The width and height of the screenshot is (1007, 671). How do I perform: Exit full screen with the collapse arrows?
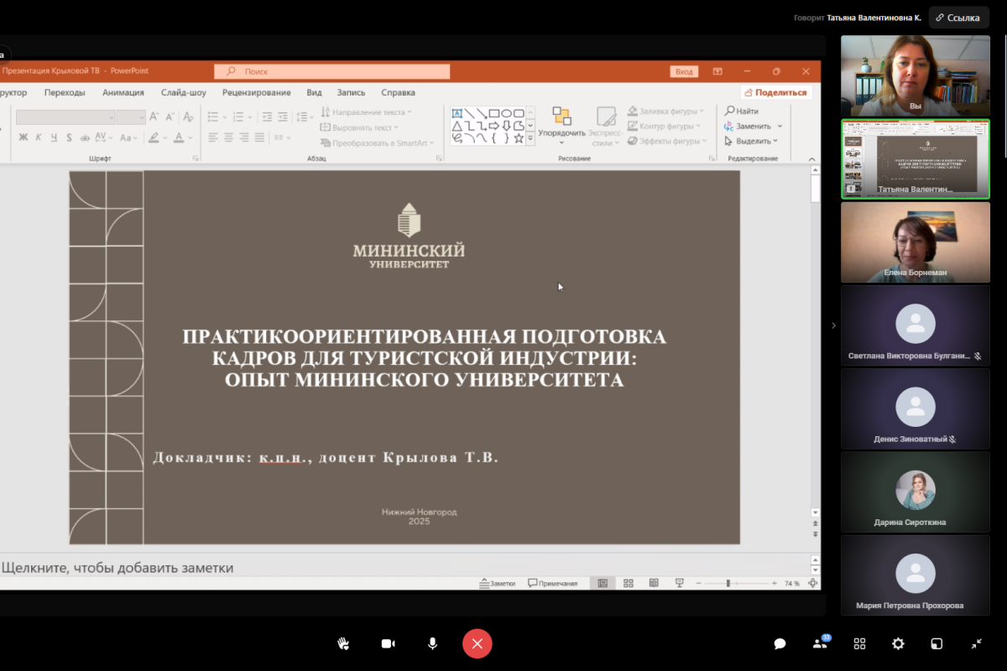(976, 643)
